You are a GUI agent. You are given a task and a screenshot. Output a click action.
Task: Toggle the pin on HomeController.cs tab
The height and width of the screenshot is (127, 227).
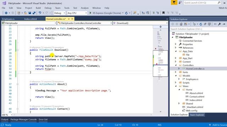click(69, 19)
